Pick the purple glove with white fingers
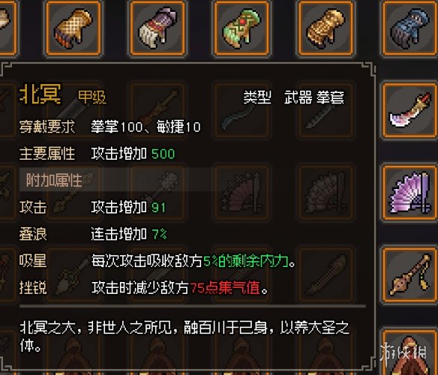The width and height of the screenshot is (438, 375). tap(157, 28)
